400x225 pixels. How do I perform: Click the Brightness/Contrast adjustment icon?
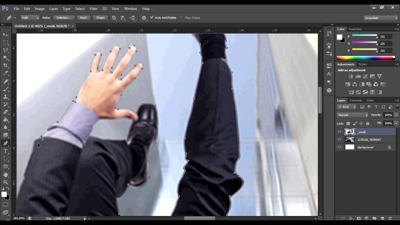351,76
